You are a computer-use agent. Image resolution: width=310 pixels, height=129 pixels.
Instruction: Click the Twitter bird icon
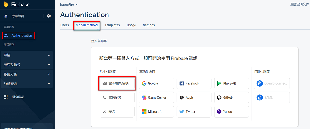click(182, 112)
